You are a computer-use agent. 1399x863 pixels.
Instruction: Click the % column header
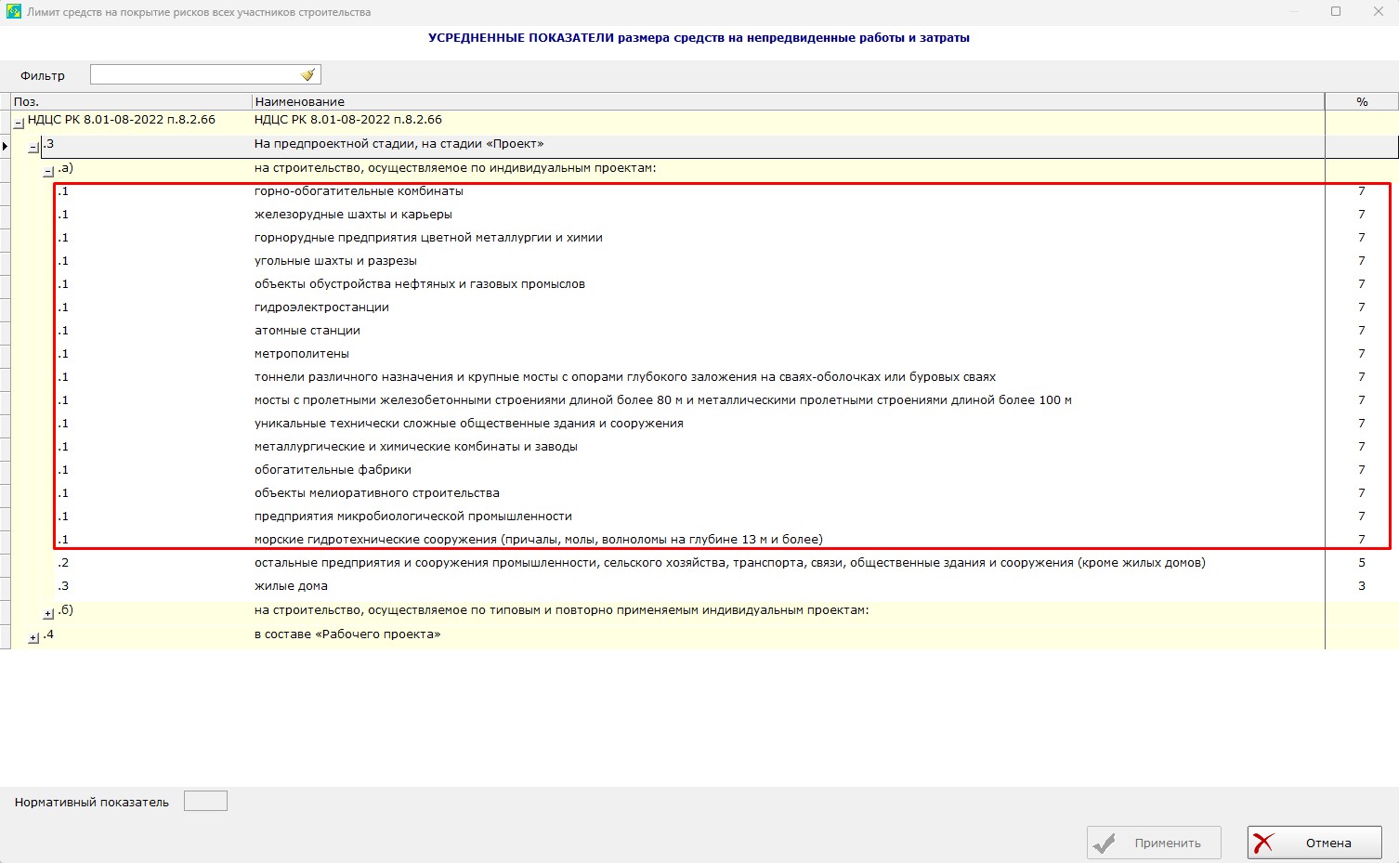pyautogui.click(x=1360, y=101)
